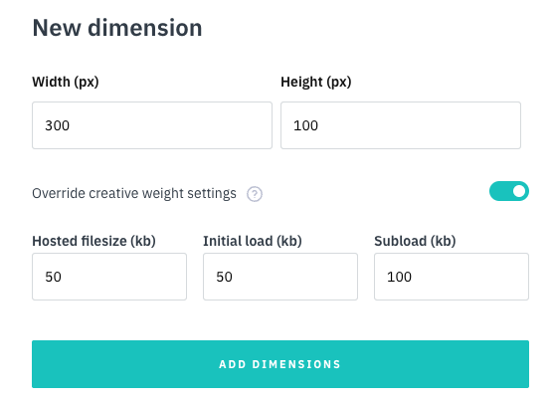Click the ADD DIMENSIONS button
This screenshot has height=402, width=552.
point(280,364)
